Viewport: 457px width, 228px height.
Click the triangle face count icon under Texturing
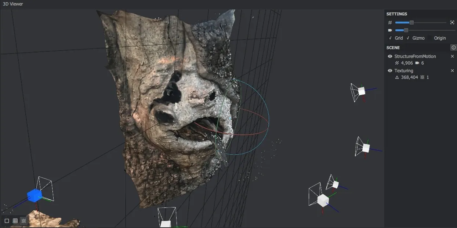pos(397,77)
